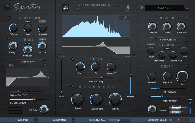Viewport: 195px width, 123px height.
Task: Click the movement Speed knob
Action: tap(78, 99)
